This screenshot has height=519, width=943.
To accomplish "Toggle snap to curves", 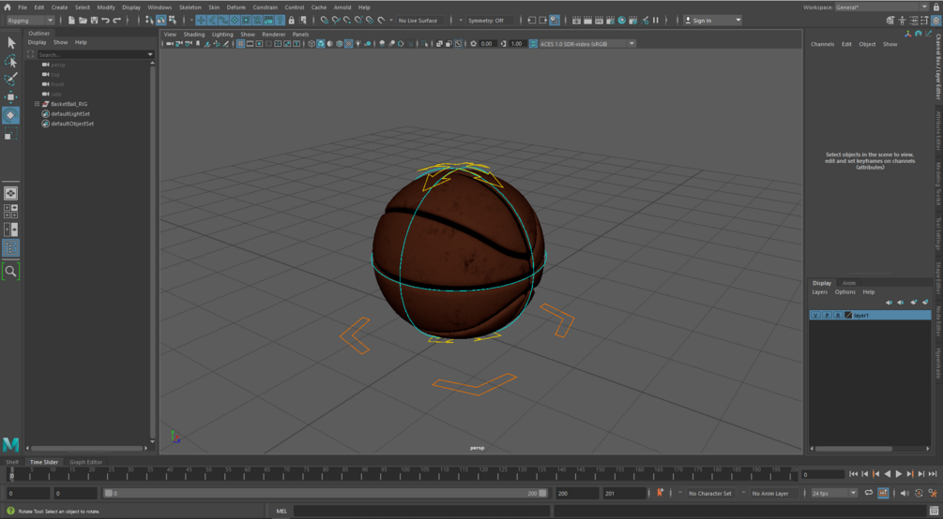I will [336, 21].
